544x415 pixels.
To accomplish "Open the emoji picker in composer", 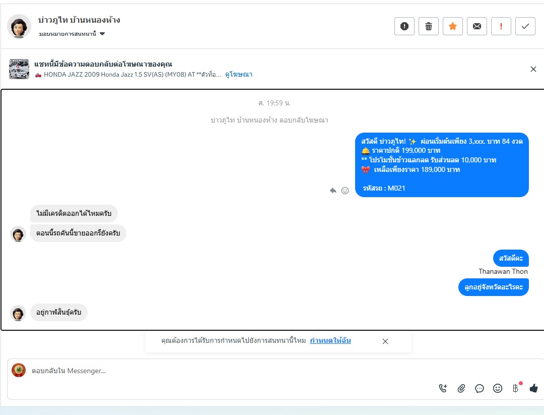I will [x=498, y=388].
